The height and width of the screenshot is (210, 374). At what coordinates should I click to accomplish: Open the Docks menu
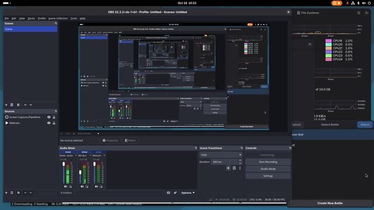31,18
